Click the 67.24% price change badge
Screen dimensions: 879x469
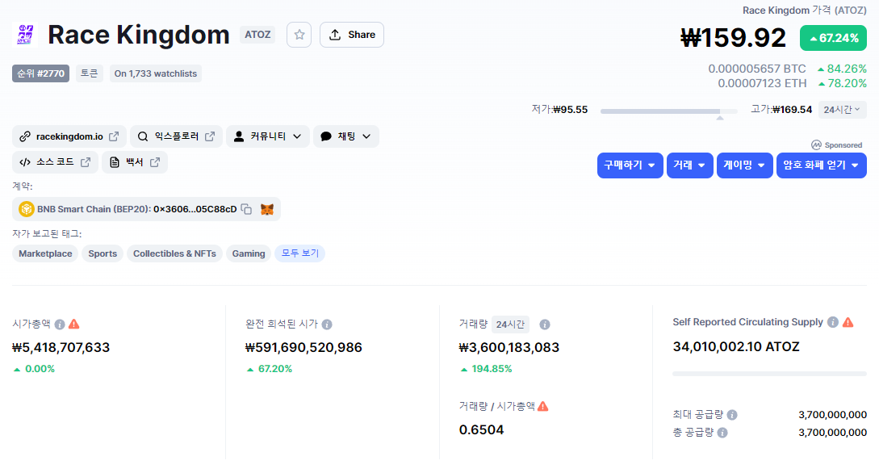click(833, 38)
